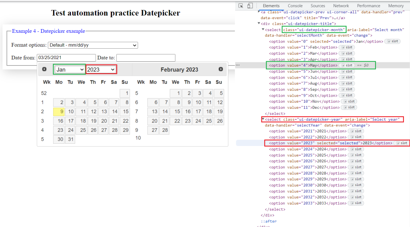Click the Date to input field

pyautogui.click(x=146, y=58)
